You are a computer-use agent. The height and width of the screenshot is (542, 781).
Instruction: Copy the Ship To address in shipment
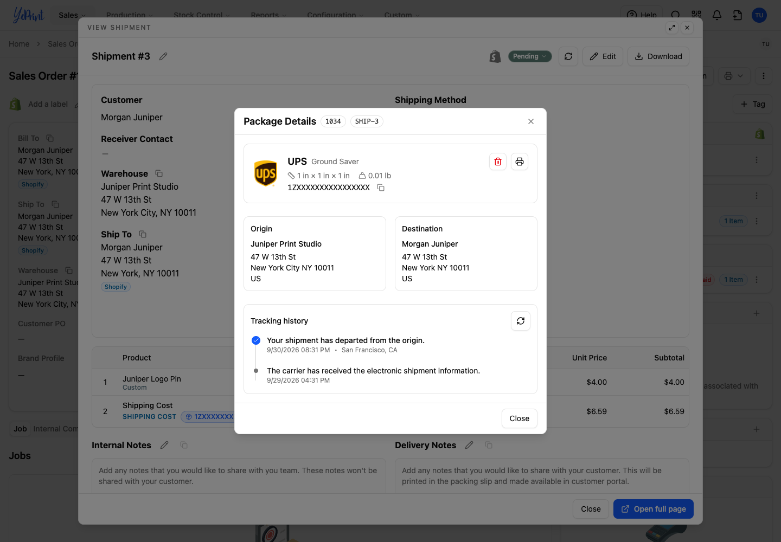[143, 234]
